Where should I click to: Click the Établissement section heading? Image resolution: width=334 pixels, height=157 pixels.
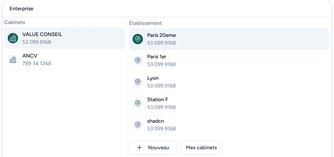pos(145,23)
